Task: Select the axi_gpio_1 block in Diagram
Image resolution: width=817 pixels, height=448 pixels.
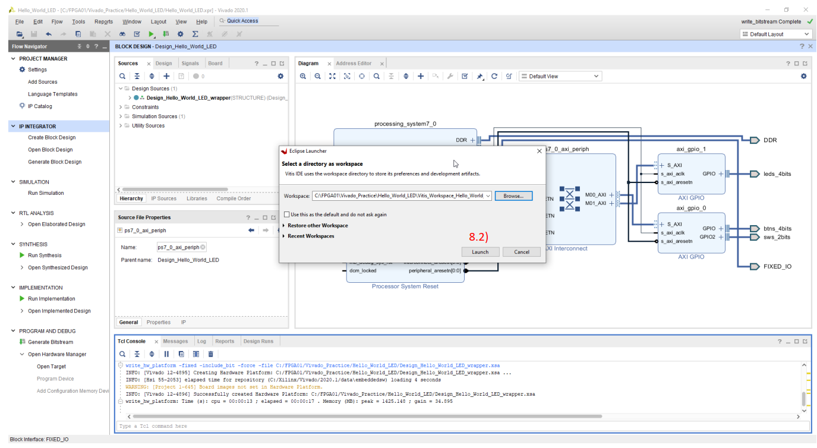Action: point(691,174)
